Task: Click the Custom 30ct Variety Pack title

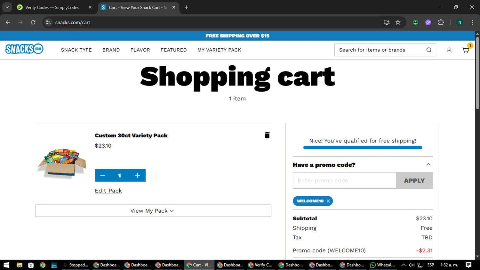Action: [131, 135]
